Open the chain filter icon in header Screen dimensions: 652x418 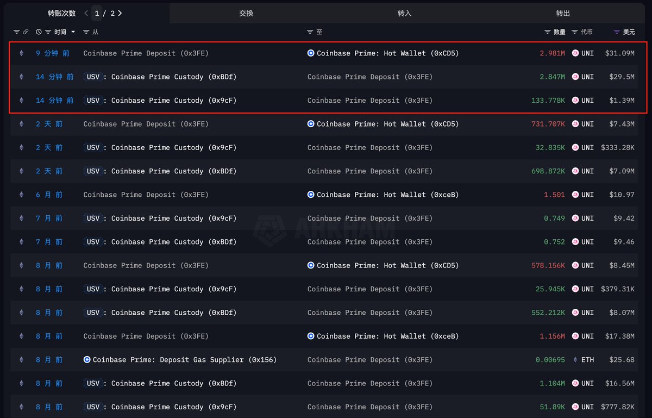(x=16, y=32)
